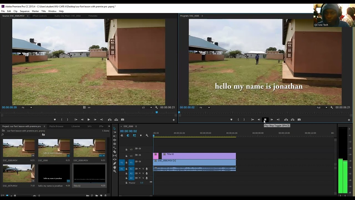355x200 pixels.
Task: Click the Extract button in Program monitor
Action: pos(292,120)
